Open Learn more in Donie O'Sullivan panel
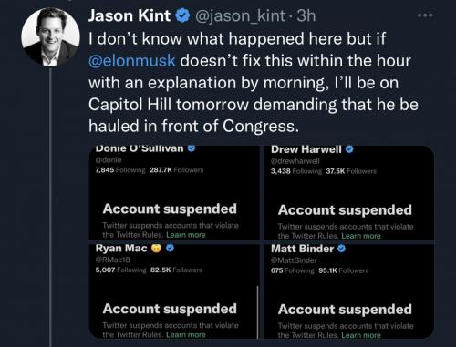Viewport: 456px width, 347px height. [x=186, y=235]
